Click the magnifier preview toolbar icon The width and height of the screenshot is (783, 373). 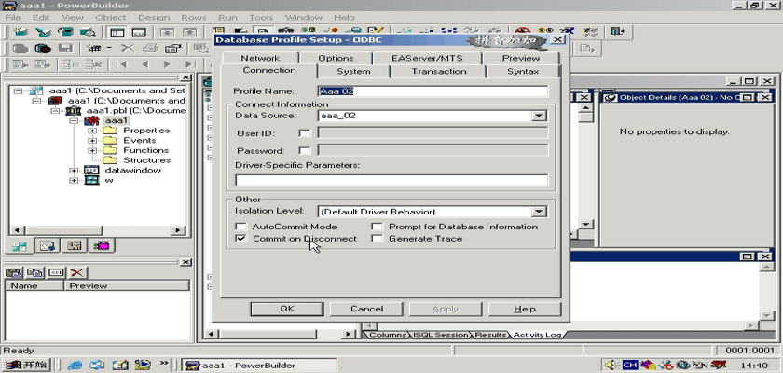click(x=88, y=33)
